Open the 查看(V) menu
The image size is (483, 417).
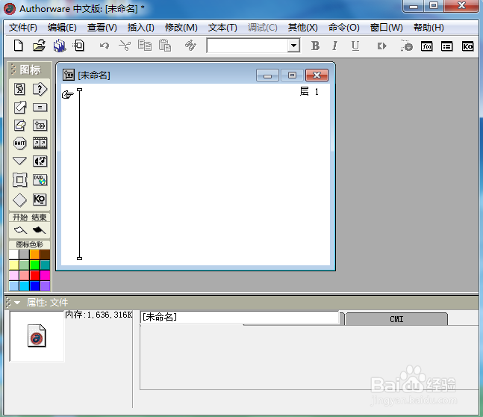pyautogui.click(x=102, y=28)
